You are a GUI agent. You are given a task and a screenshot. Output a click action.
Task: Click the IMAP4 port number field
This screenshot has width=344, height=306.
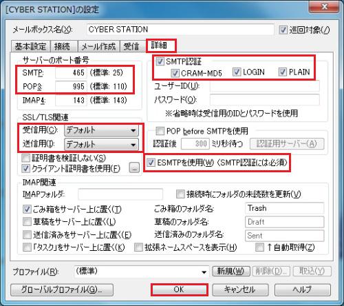71,101
